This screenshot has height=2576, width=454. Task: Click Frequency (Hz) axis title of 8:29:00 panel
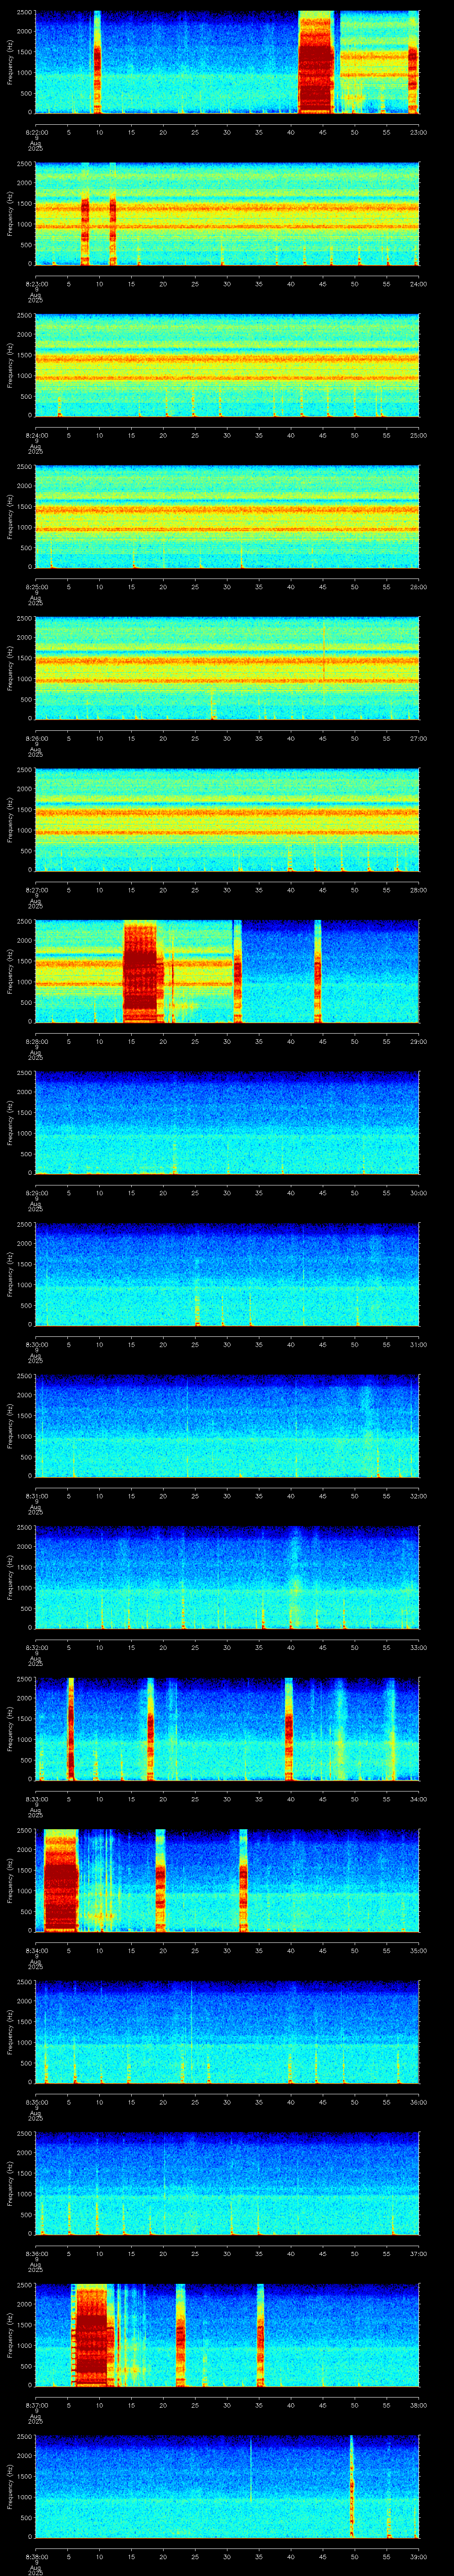coord(10,1122)
